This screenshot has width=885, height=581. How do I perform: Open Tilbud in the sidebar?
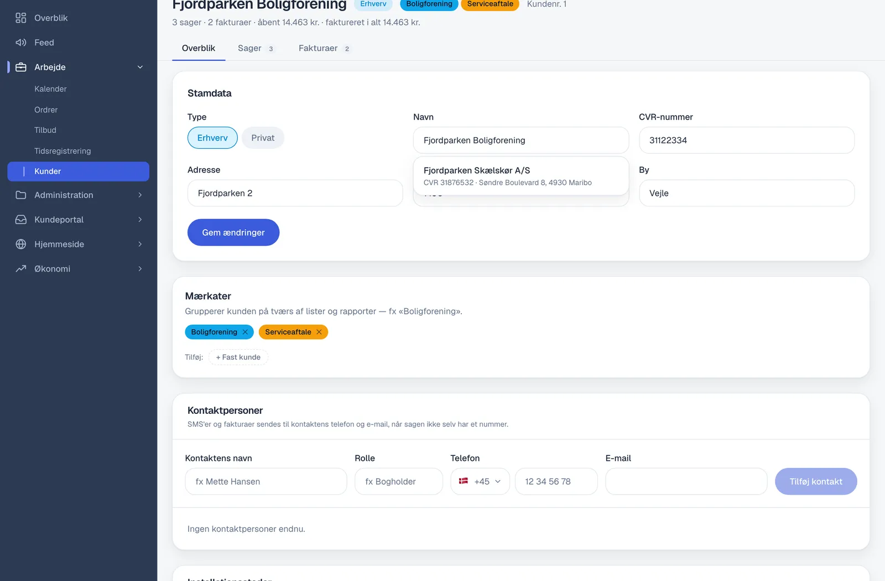tap(45, 130)
